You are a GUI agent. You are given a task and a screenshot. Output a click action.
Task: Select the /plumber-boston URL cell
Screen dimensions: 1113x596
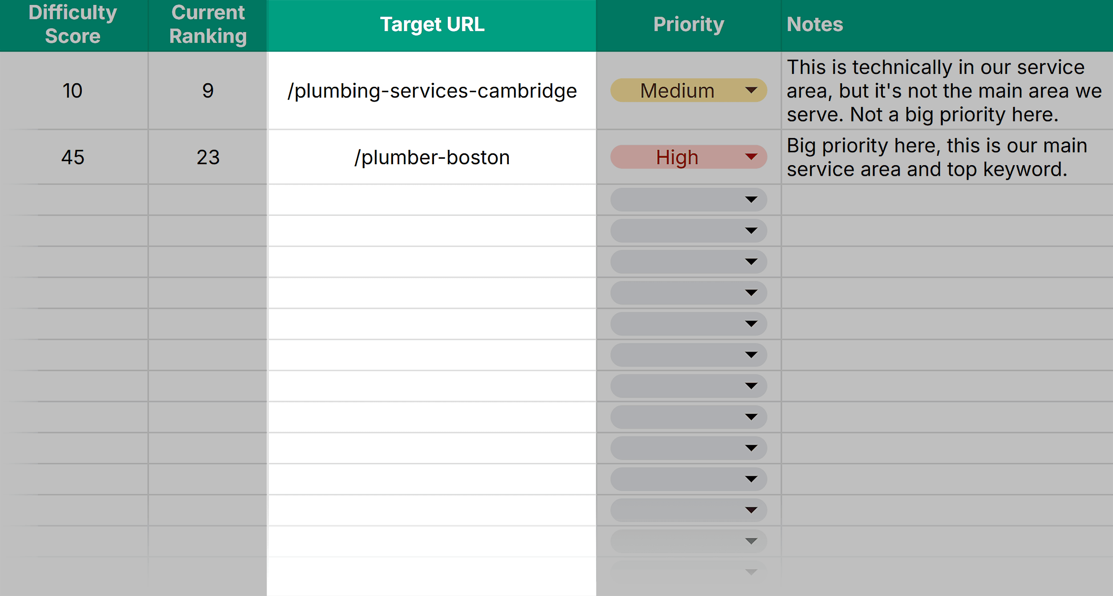point(431,157)
